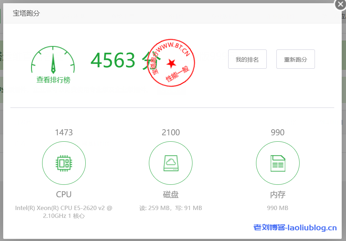Viewport: 346px width, 241px height.
Task: Click the CPU label text
Action: point(64,194)
